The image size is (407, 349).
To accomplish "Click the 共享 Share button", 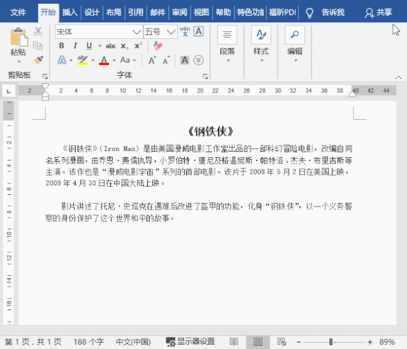I will click(x=378, y=13).
